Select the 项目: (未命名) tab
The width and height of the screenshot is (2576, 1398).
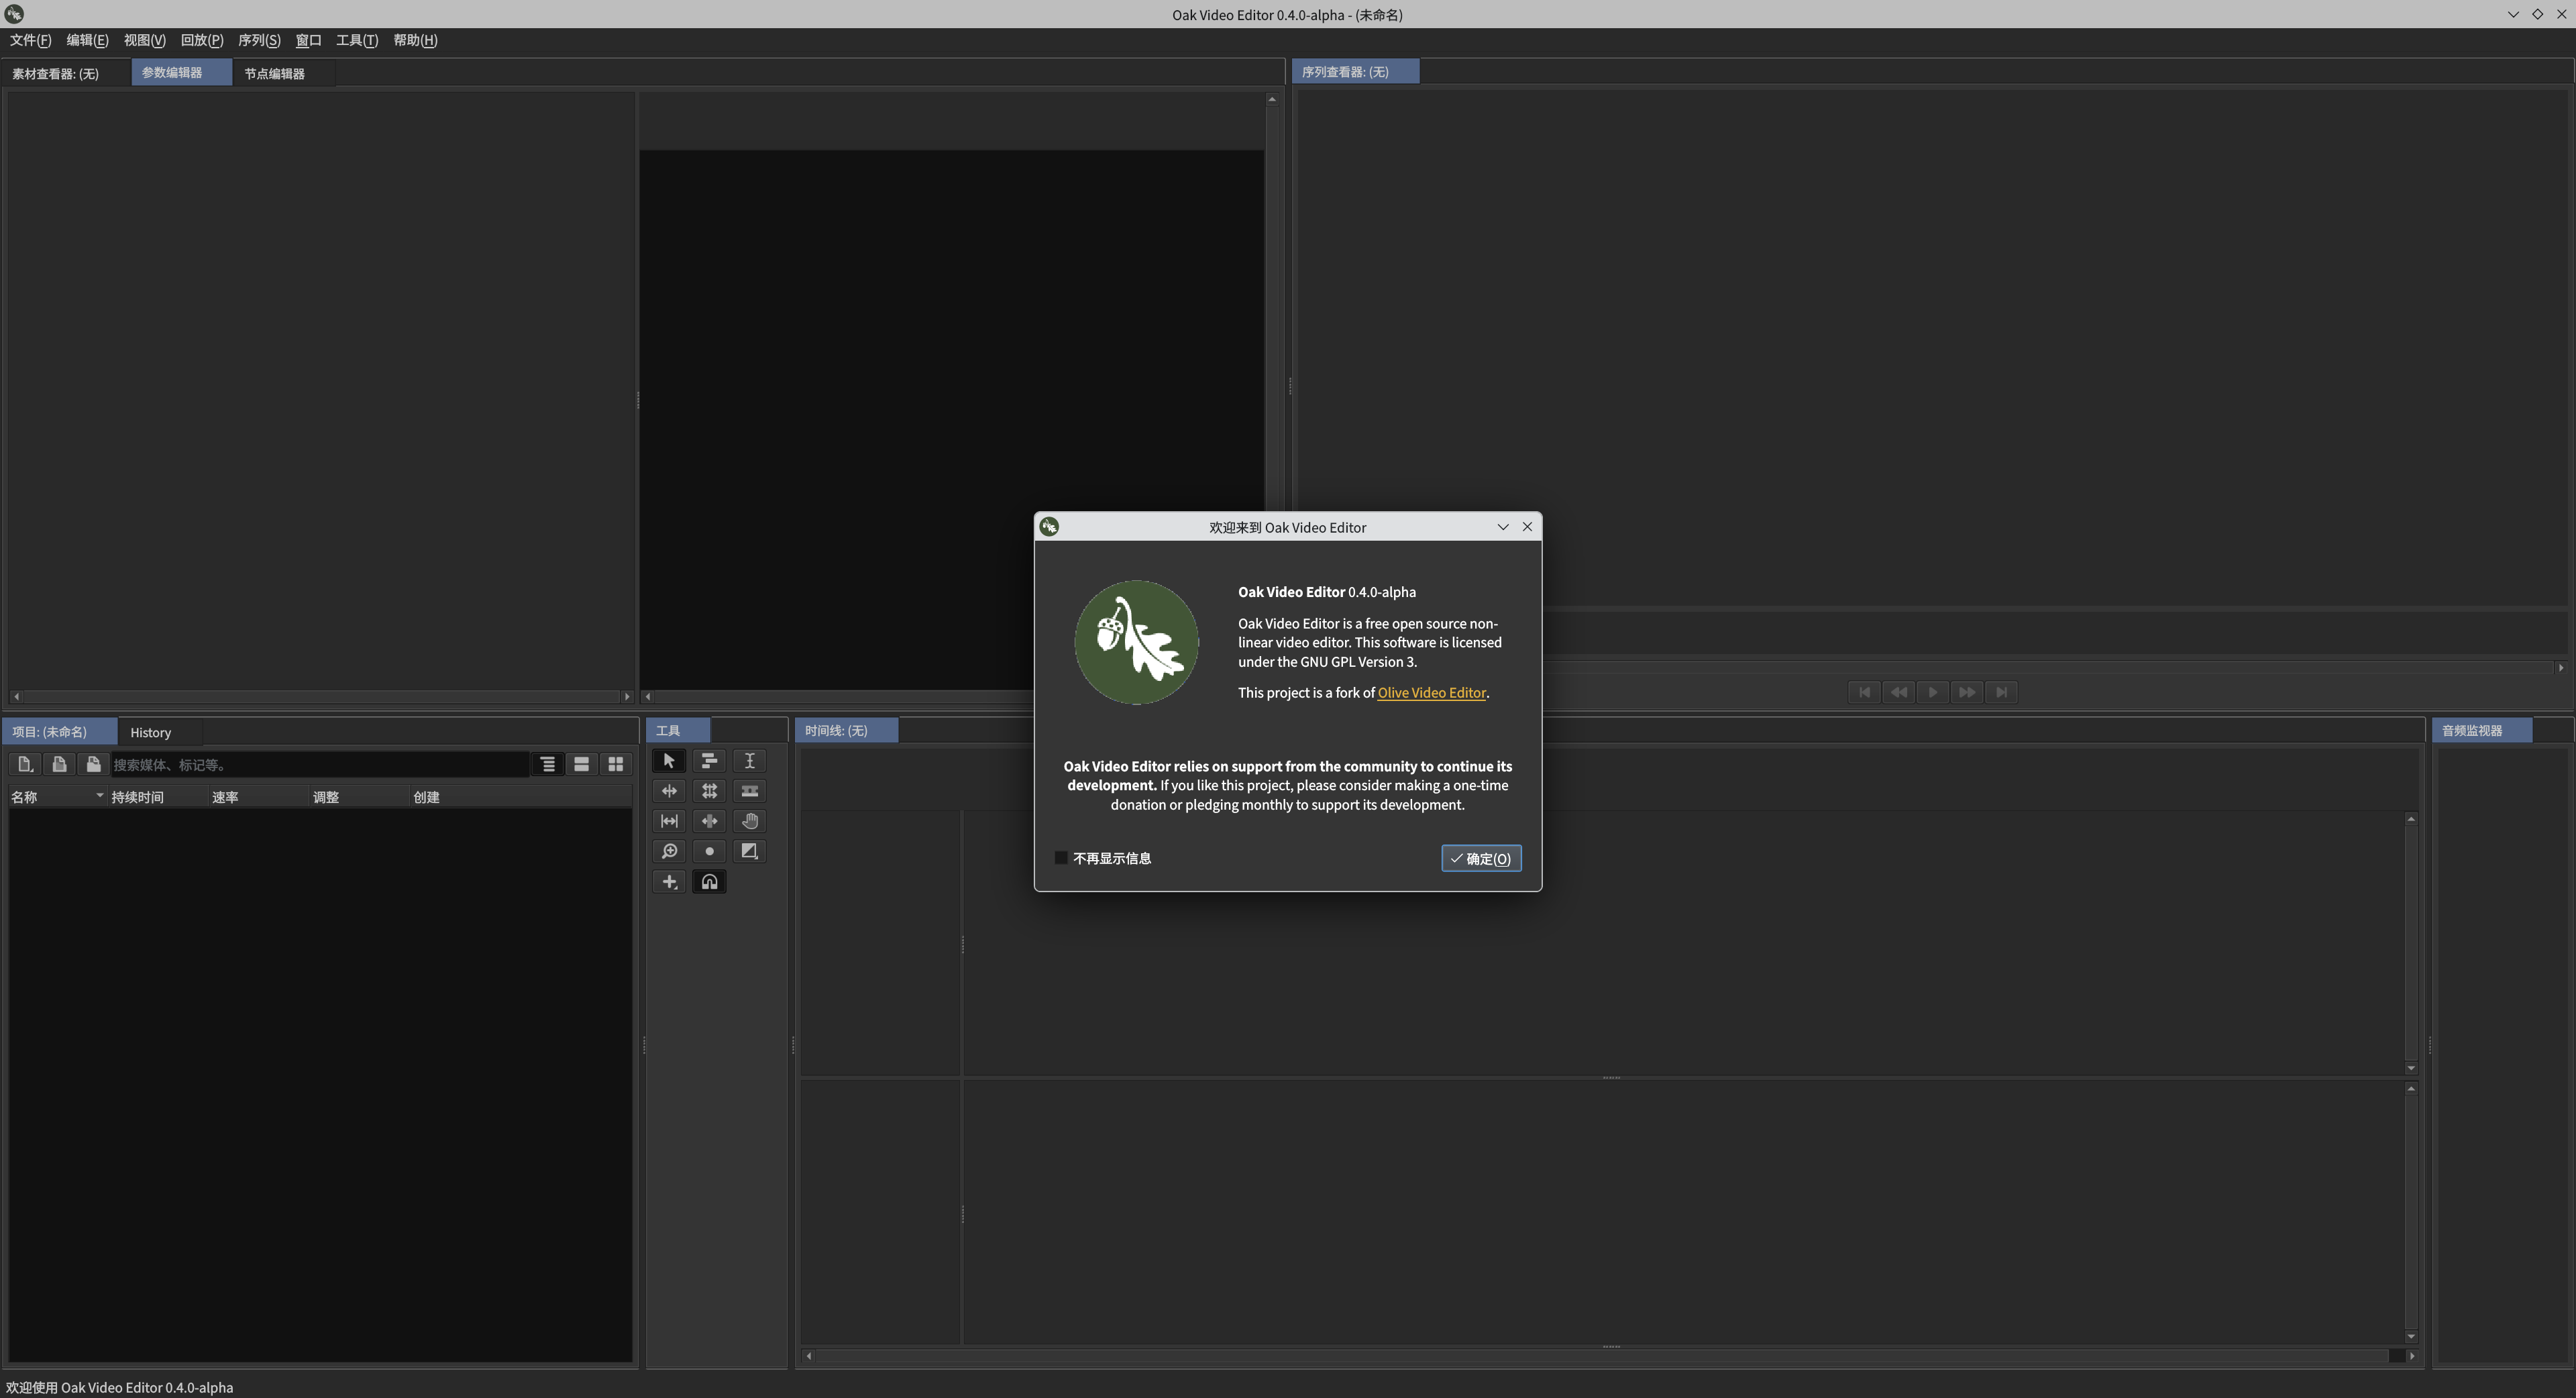pyautogui.click(x=60, y=732)
